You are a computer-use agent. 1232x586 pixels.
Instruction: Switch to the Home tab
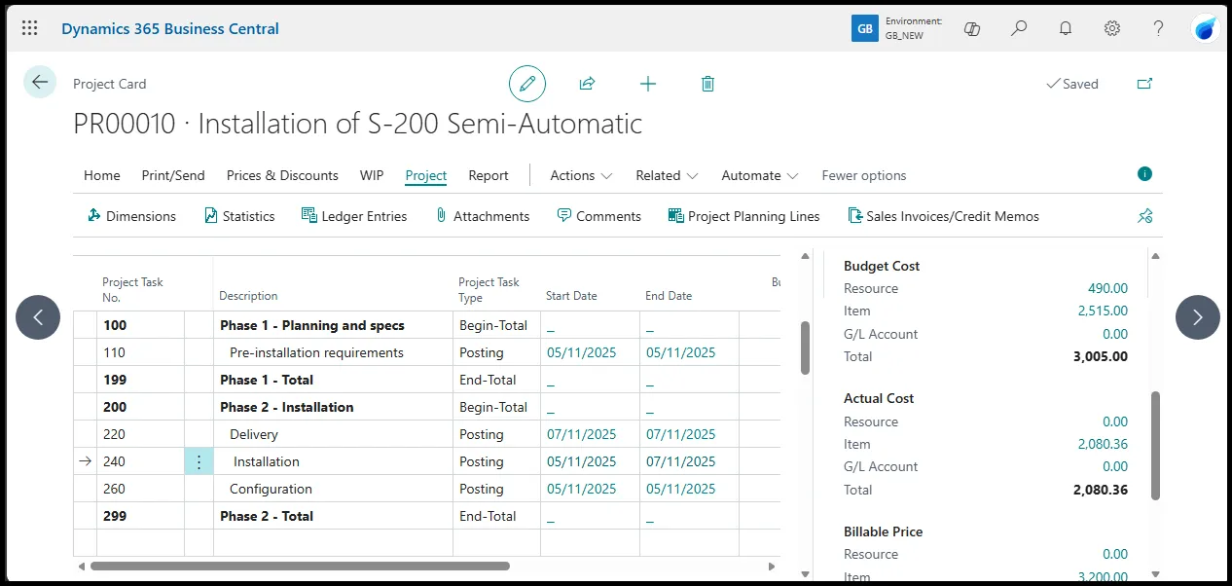(x=102, y=175)
